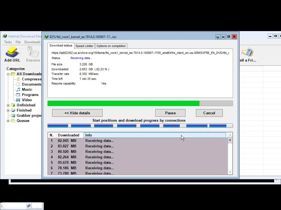The width and height of the screenshot is (281, 210).
Task: Select connection row 3 with 80.920 MB
Action: [138, 151]
